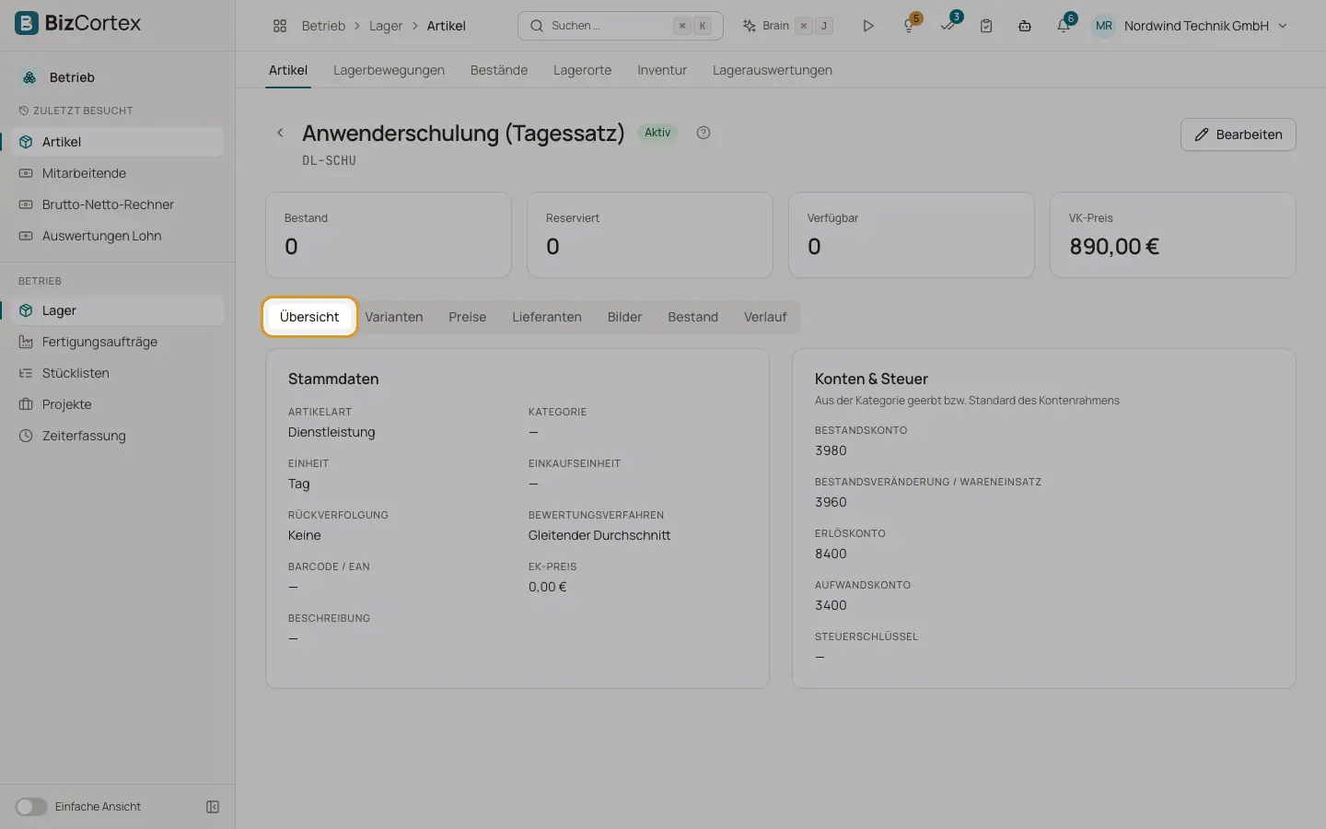The height and width of the screenshot is (829, 1326).
Task: Open the apps grid icon beside breadcrumb
Action: point(280,26)
